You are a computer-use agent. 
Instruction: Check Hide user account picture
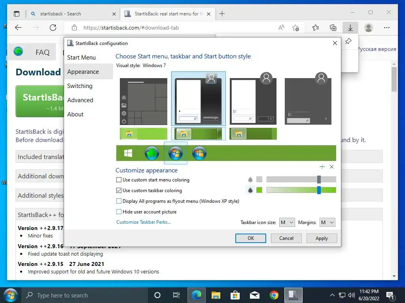click(119, 212)
